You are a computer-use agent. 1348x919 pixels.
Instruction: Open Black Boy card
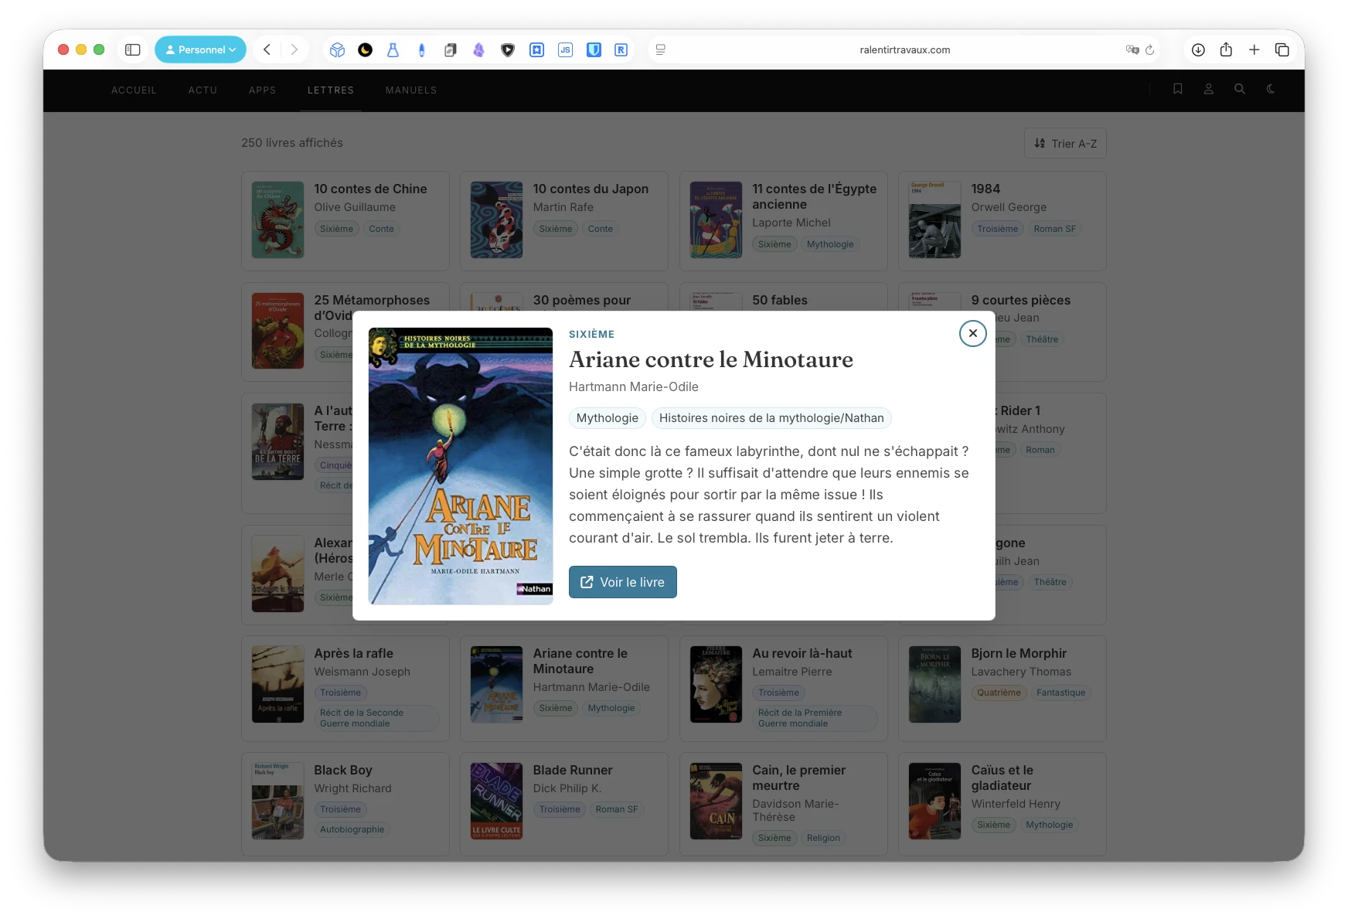pos(346,804)
